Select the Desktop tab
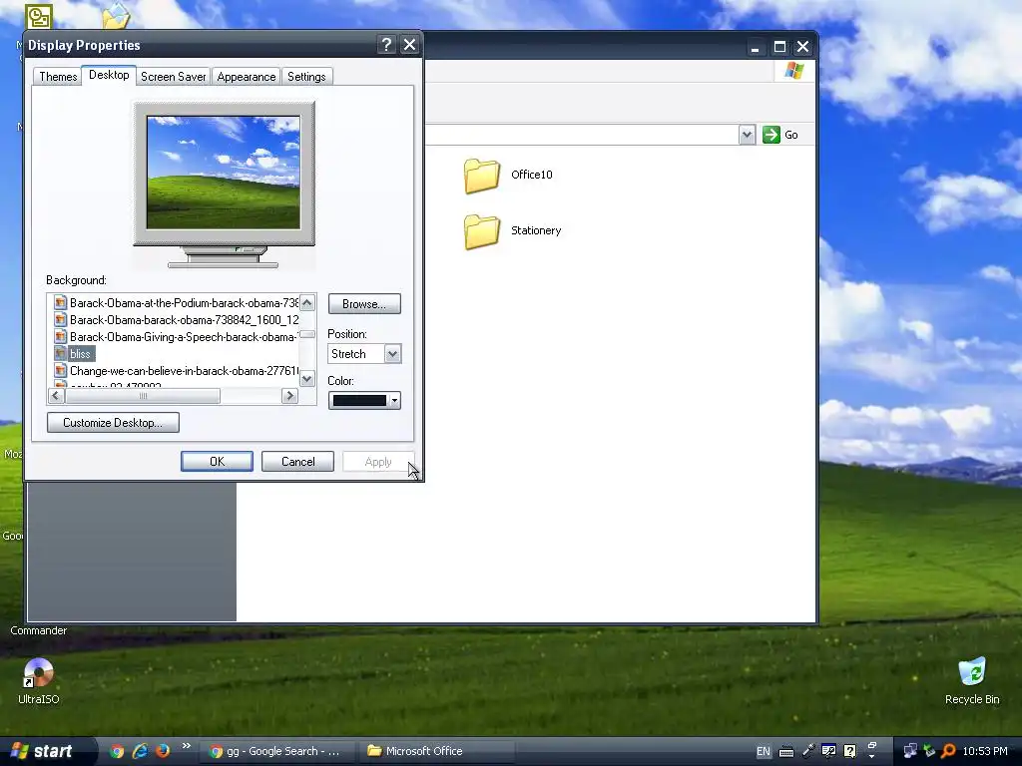 109,75
